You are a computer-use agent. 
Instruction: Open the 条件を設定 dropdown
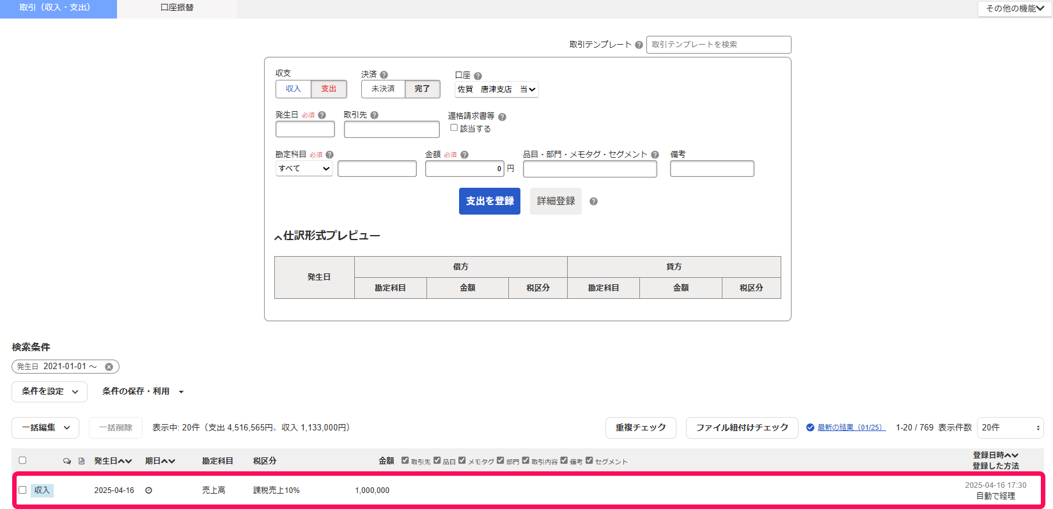click(x=49, y=391)
